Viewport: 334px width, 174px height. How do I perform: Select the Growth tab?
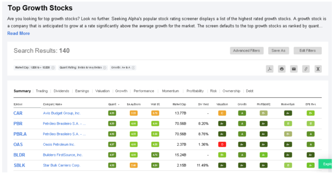[x=121, y=91]
